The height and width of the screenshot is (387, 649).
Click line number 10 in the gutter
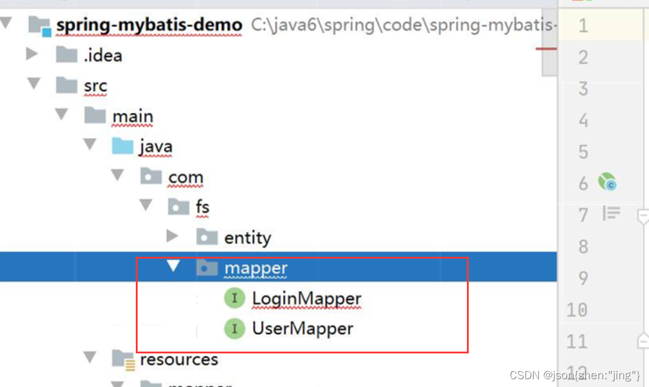(x=577, y=310)
